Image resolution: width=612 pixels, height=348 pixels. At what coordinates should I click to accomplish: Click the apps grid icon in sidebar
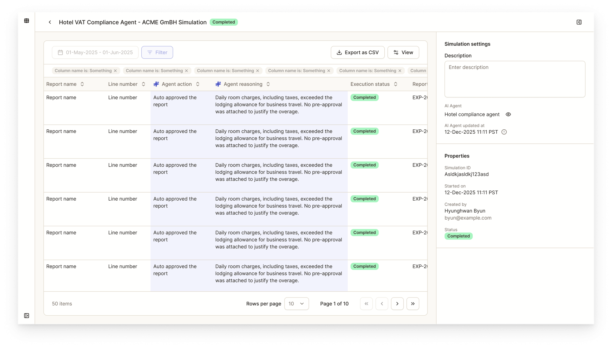(27, 21)
